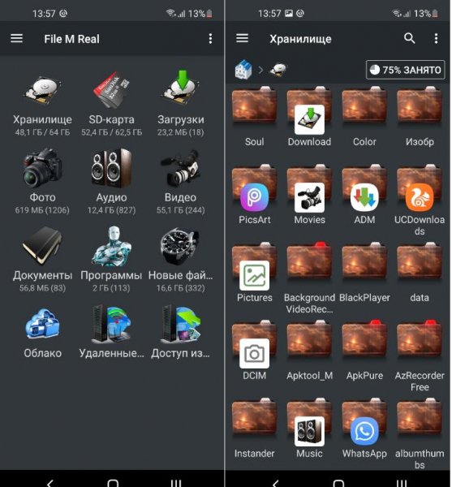Image resolution: width=452 pixels, height=487 pixels.
Task: Open the Pictures folder
Action: tap(255, 266)
